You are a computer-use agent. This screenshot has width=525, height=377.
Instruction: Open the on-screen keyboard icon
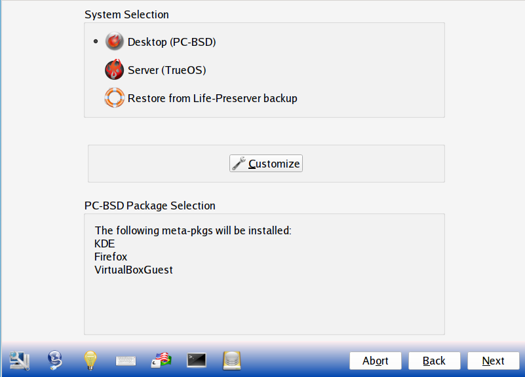coord(126,361)
